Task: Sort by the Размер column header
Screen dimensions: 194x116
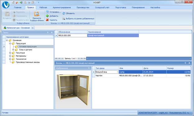Action: click(178, 68)
